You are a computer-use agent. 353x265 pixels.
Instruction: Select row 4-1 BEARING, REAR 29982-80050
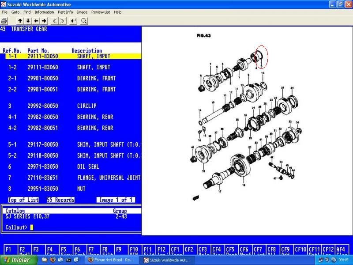73,117
